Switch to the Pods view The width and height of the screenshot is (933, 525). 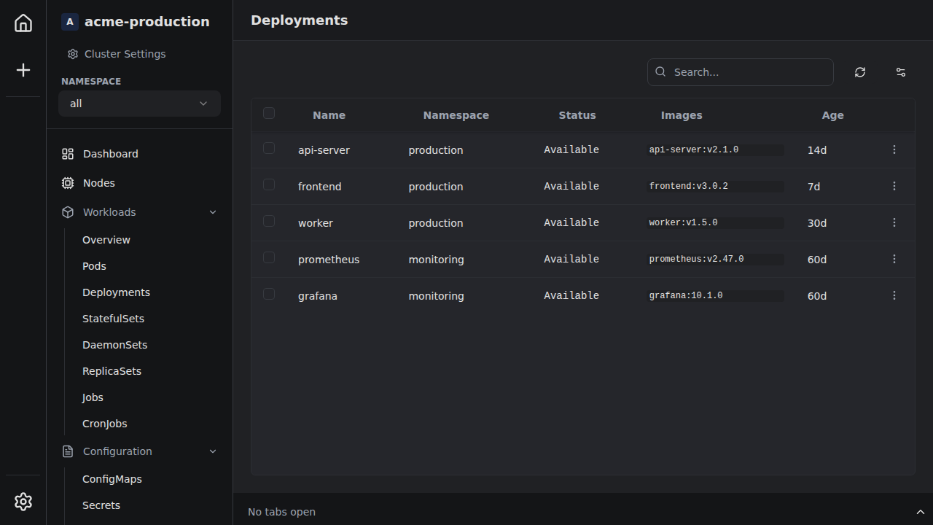point(94,265)
